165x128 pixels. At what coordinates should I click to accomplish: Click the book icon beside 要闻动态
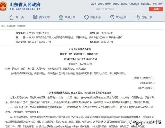tap(35, 17)
